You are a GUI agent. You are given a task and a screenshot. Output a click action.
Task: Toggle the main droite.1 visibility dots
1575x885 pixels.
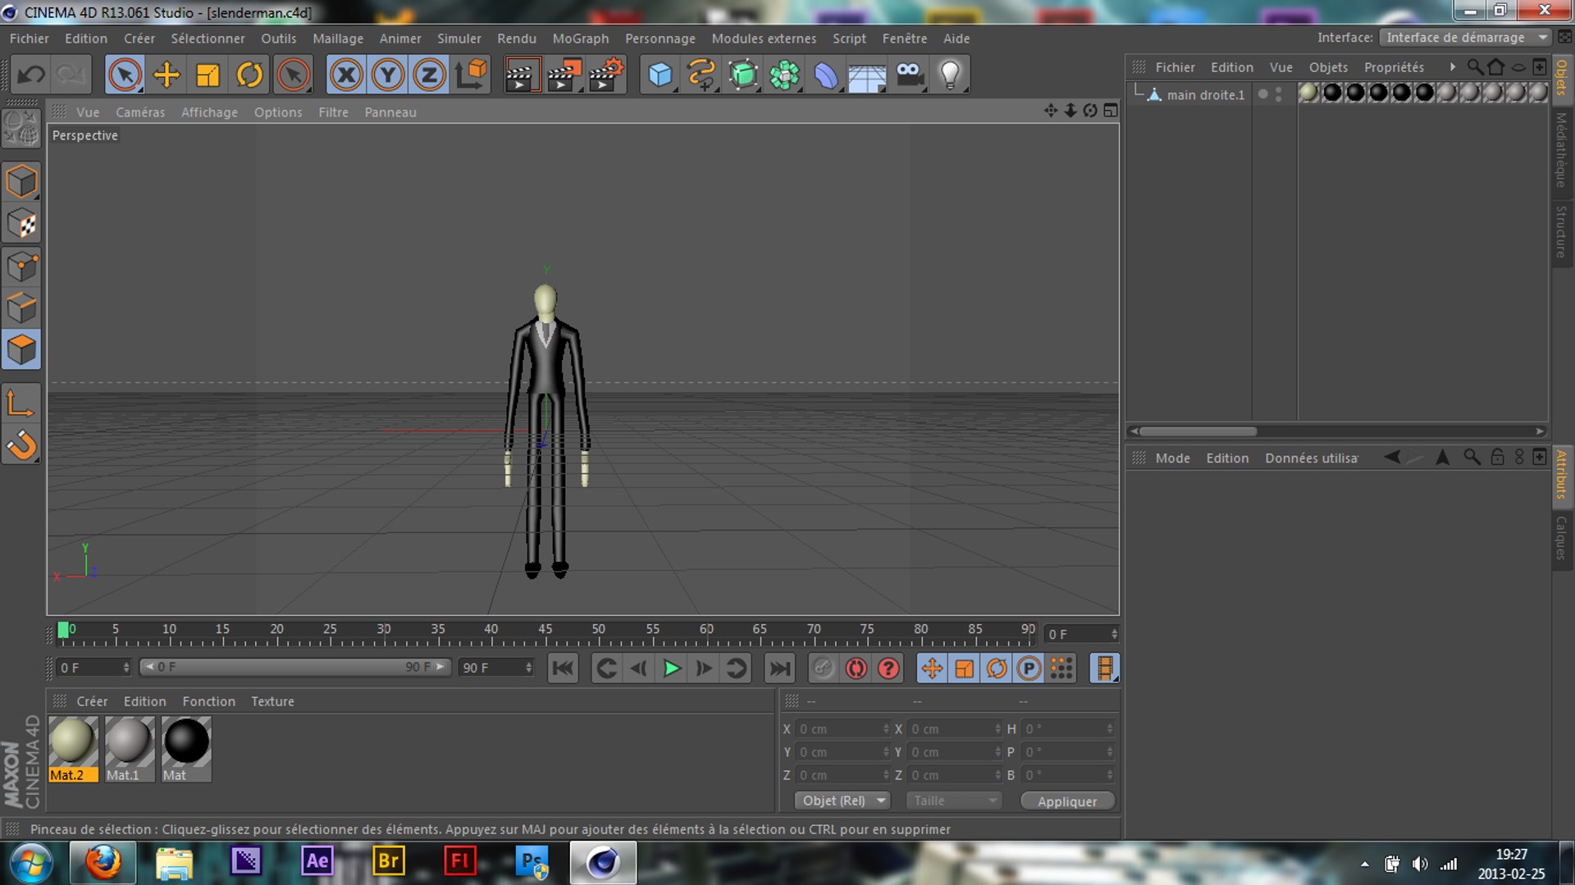(1278, 94)
